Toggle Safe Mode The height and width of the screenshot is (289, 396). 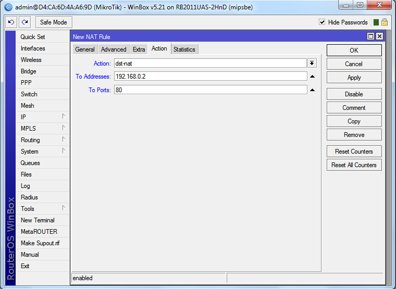click(x=53, y=22)
